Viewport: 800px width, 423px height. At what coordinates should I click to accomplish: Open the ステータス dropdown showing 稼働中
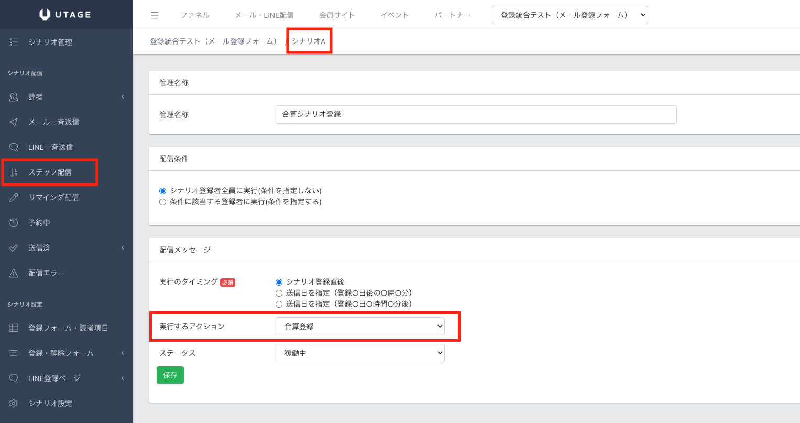[360, 353]
